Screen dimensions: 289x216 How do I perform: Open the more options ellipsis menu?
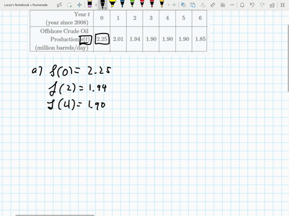click(x=232, y=5)
